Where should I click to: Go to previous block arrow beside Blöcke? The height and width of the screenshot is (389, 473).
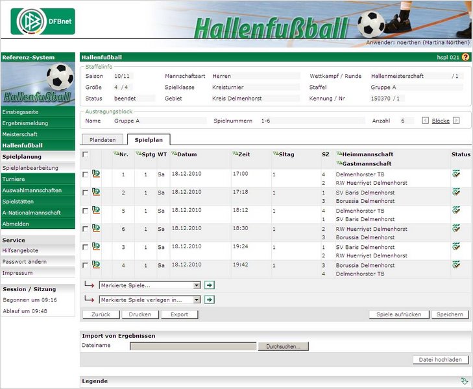pos(425,121)
